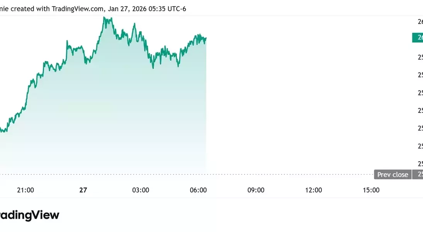Image resolution: width=423 pixels, height=232 pixels.
Task: Click the Prev close label
Action: (392, 174)
